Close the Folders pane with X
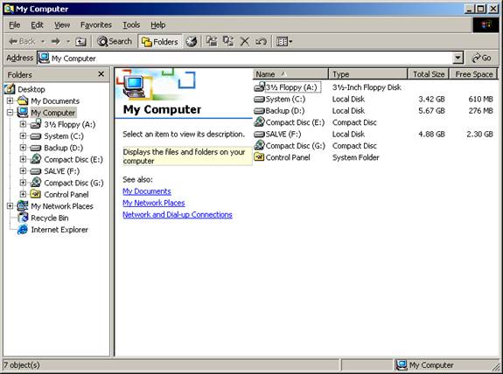 click(x=101, y=74)
